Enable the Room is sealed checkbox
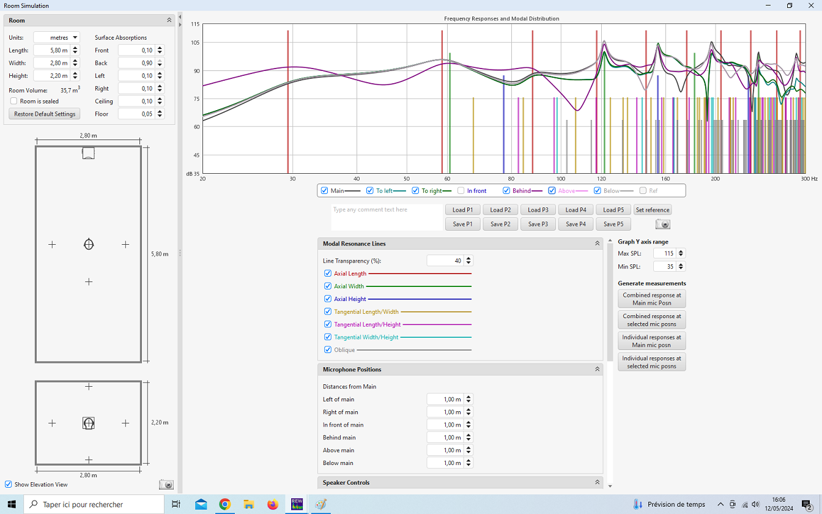 click(x=13, y=101)
